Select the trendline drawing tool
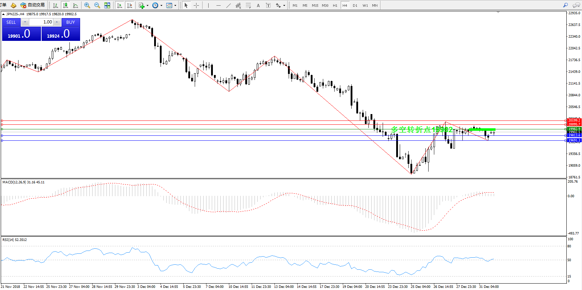The width and height of the screenshot is (582, 290). (228, 5)
